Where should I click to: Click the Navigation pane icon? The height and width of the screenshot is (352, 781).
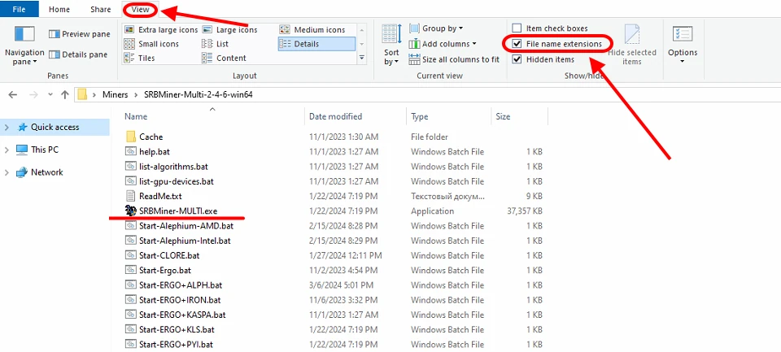[x=24, y=35]
